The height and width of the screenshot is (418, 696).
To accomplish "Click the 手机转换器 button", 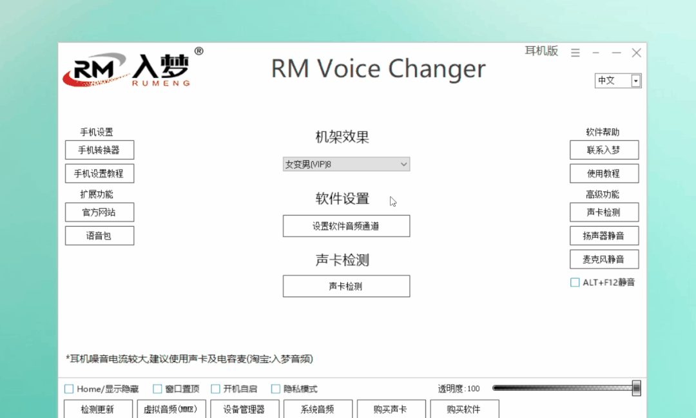I will click(x=99, y=150).
